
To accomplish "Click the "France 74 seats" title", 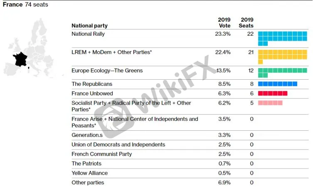I will pos(25,5).
